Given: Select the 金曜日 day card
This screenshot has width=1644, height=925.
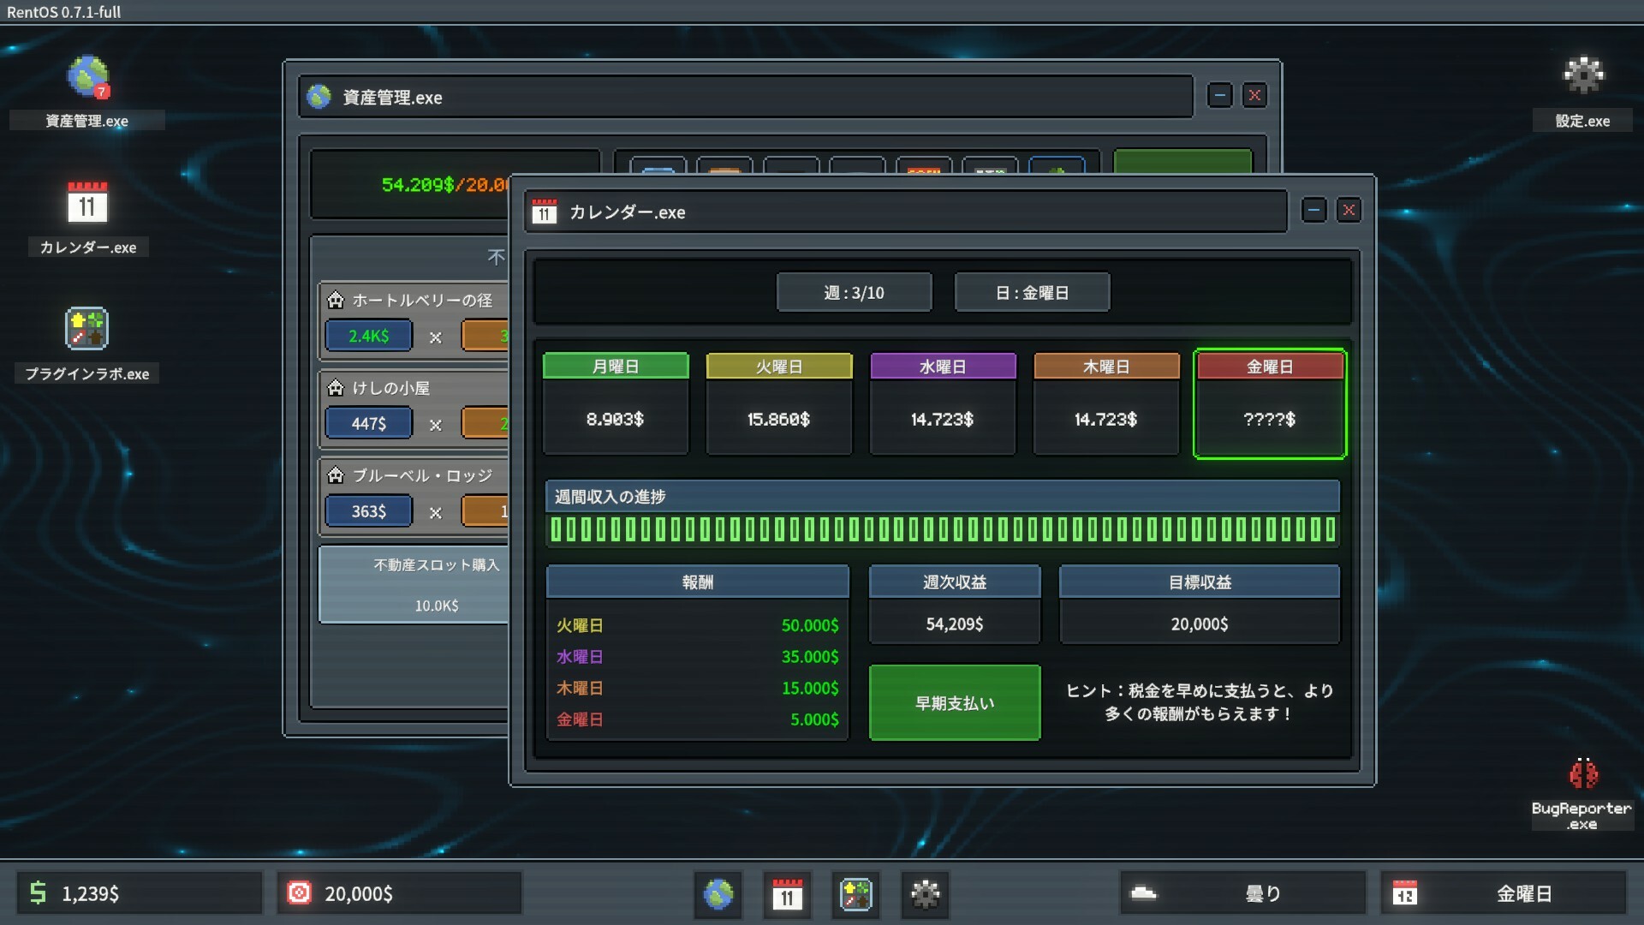Looking at the screenshot, I should [1269, 403].
